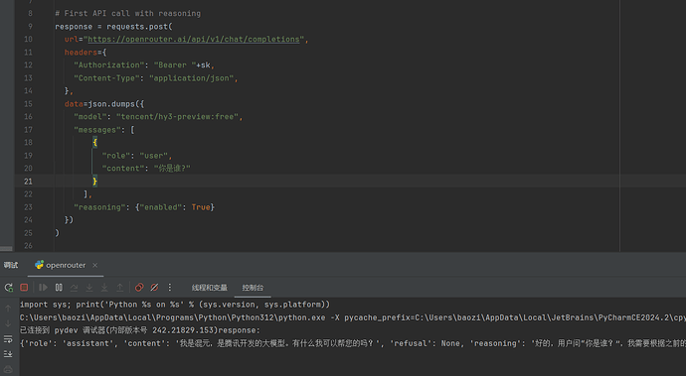
Task: Open the openrouter.ai API URL link
Action: tap(194, 40)
